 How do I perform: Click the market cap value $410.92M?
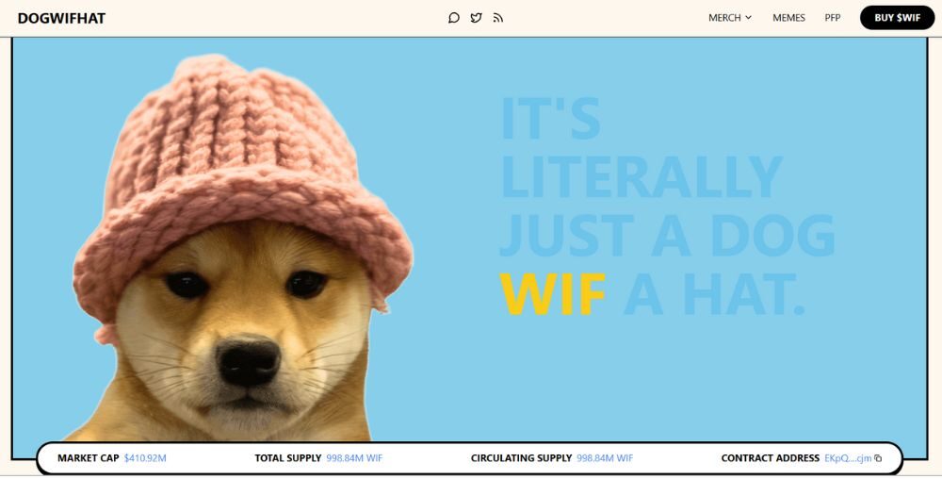(x=145, y=458)
